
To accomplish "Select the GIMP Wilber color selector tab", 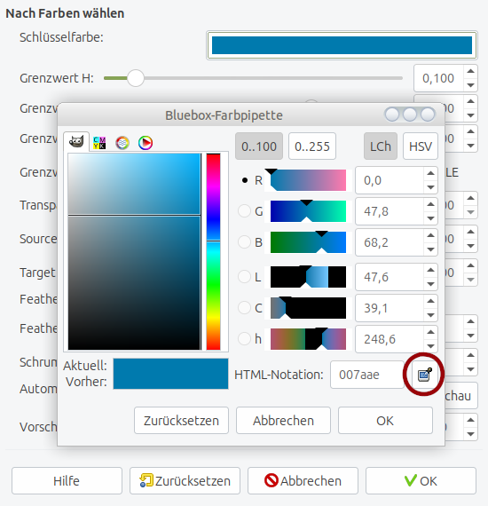I will coord(76,142).
